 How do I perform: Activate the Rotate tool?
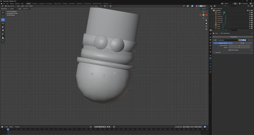coord(3,23)
